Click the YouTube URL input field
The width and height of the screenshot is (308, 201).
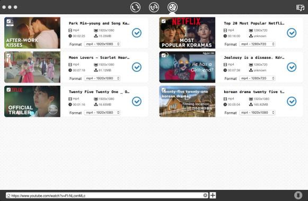107,195
